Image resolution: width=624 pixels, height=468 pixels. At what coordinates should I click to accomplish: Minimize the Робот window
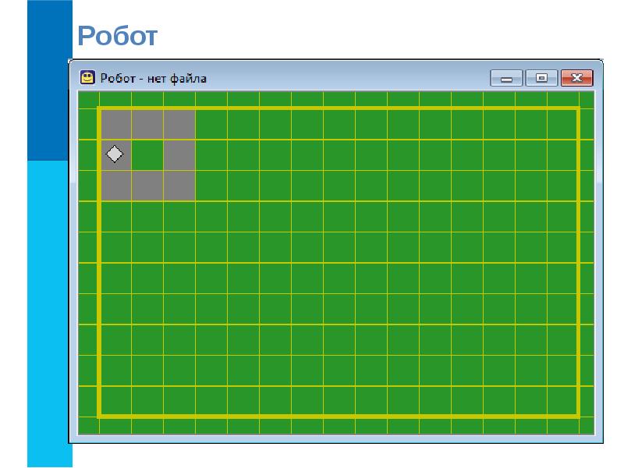click(506, 78)
